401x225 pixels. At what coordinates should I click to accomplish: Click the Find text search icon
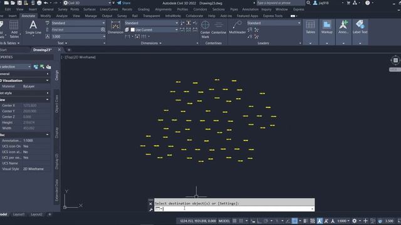click(103, 29)
